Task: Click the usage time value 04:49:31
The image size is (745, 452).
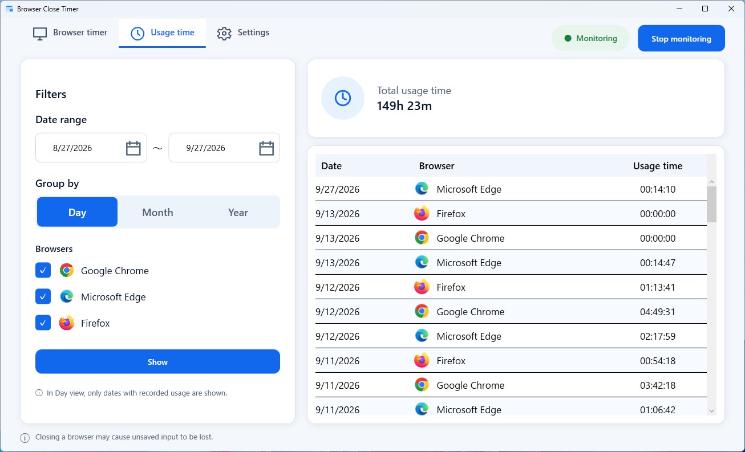Action: [658, 312]
